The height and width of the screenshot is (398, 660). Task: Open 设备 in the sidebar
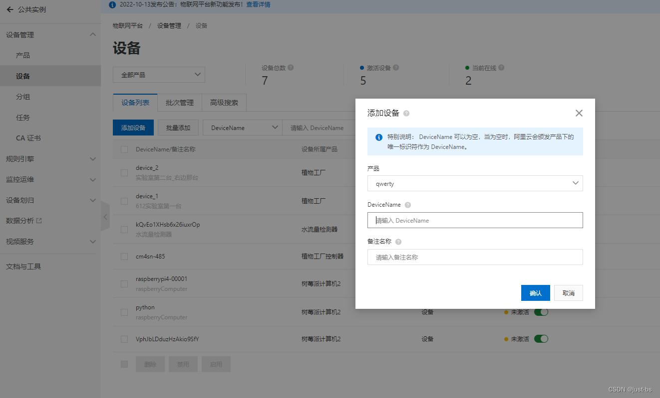[23, 76]
